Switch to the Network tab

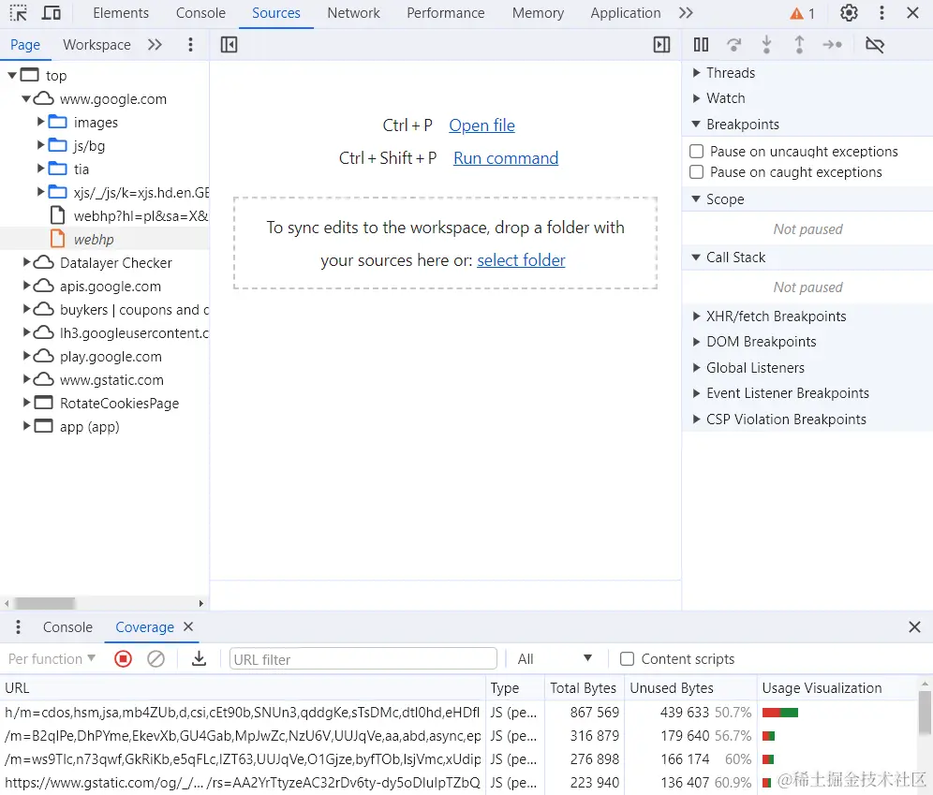pos(353,13)
